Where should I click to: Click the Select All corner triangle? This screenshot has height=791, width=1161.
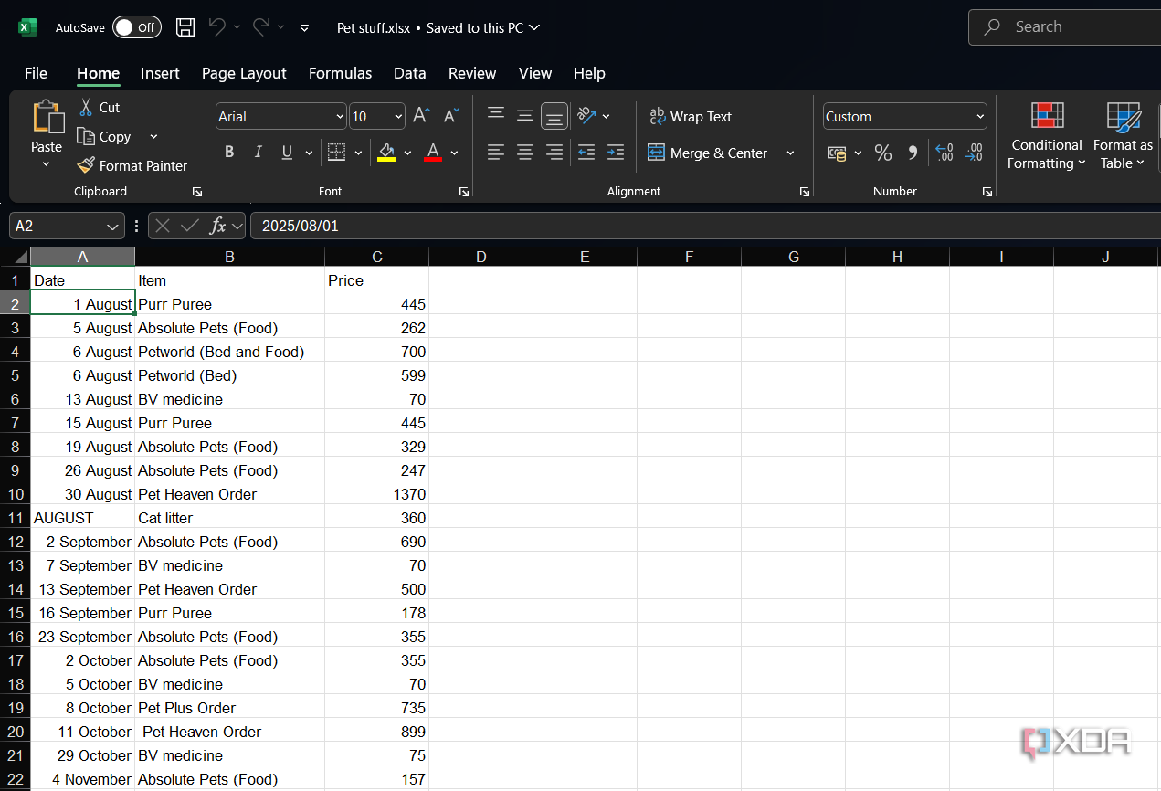coord(20,257)
